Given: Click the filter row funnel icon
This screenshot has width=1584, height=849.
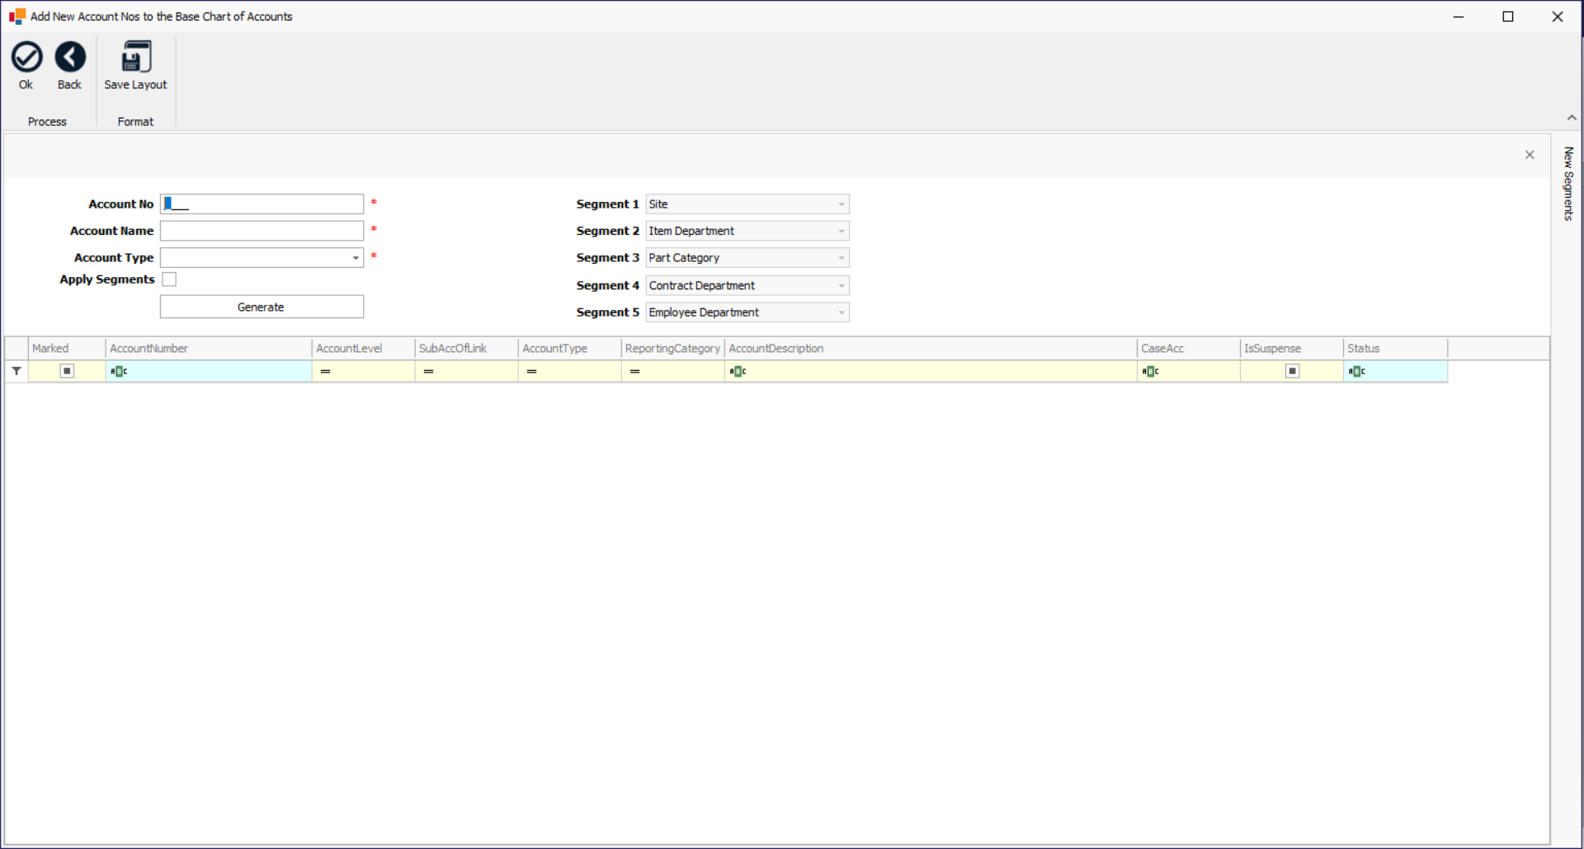Looking at the screenshot, I should [16, 371].
